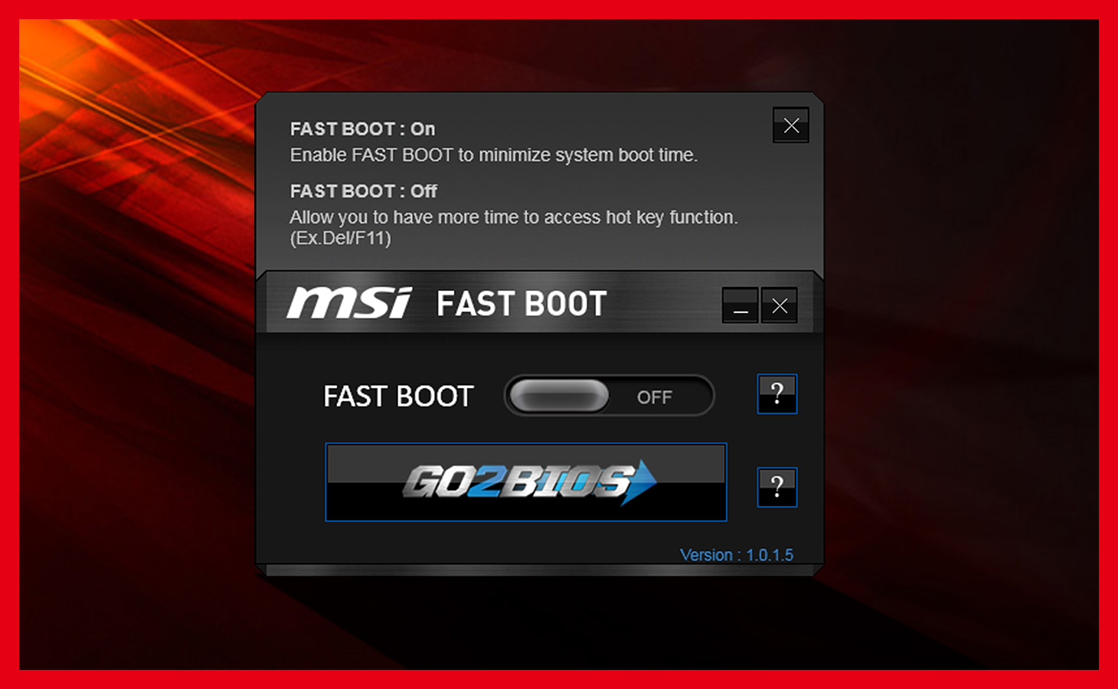The height and width of the screenshot is (689, 1118).
Task: Click the GO2BIOS button
Action: point(526,482)
